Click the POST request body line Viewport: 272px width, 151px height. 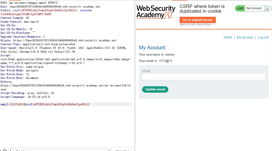coord(45,104)
